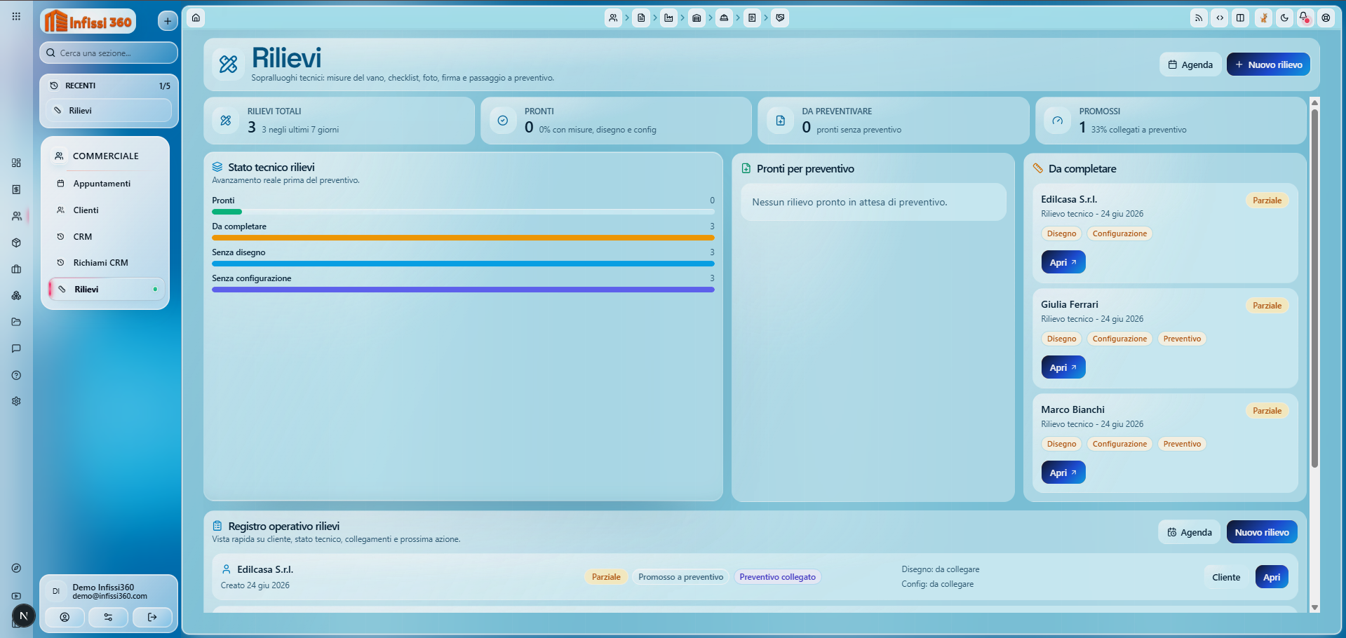Click the factory workflow step icon
The height and width of the screenshot is (638, 1346).
(x=668, y=18)
